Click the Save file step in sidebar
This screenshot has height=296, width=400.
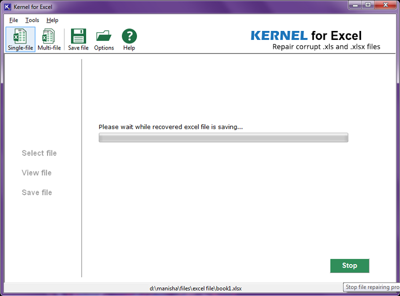tap(37, 192)
